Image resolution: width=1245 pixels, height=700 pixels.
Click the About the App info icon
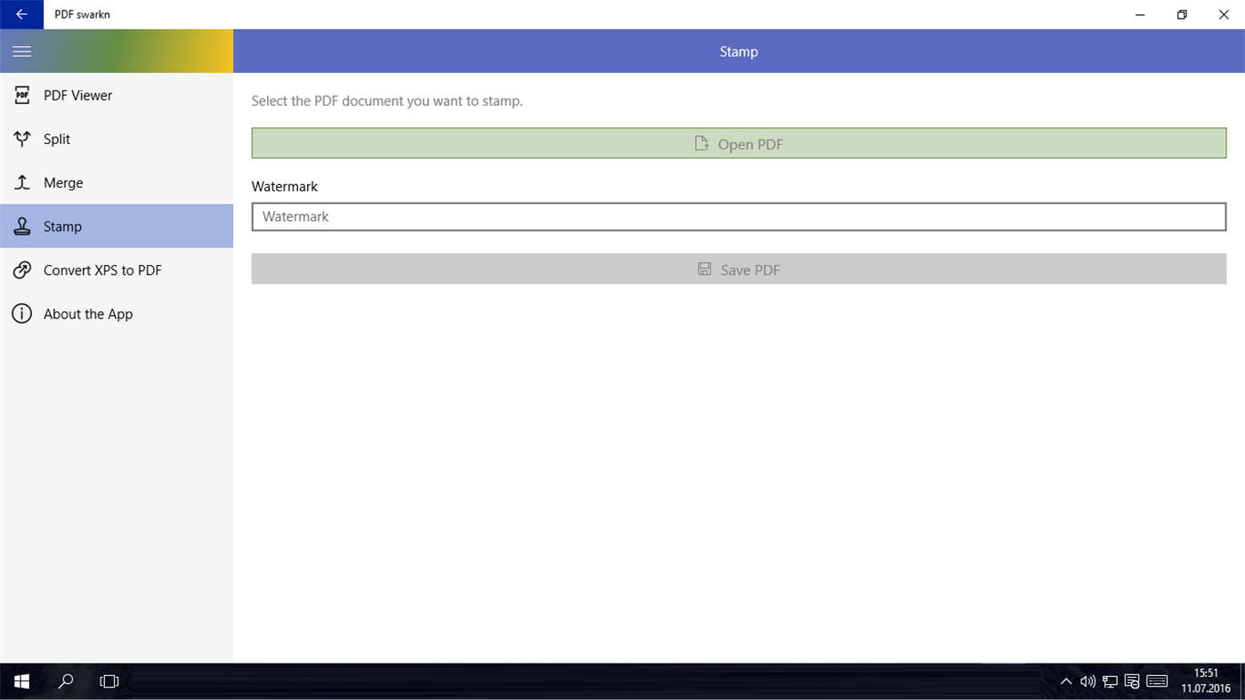21,313
